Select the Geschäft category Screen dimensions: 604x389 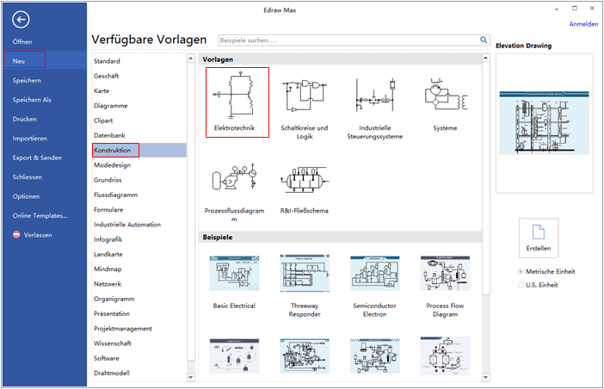(107, 76)
